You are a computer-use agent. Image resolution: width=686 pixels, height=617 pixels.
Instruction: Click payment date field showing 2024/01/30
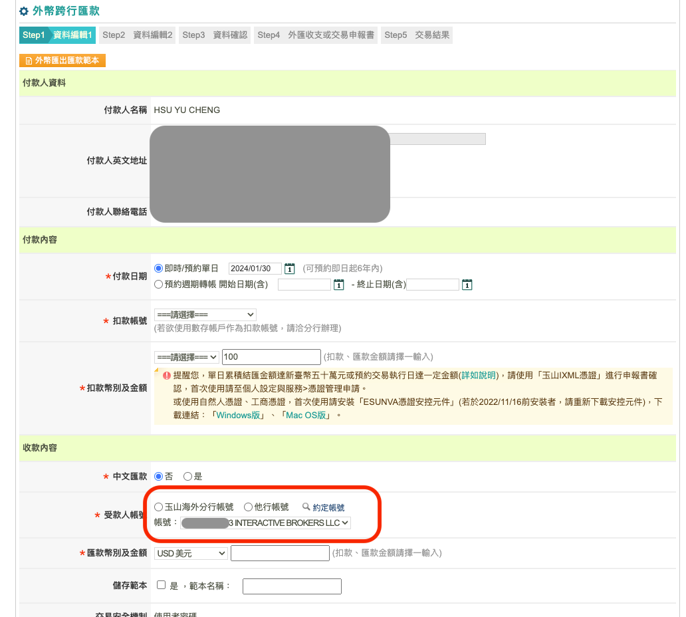(255, 268)
